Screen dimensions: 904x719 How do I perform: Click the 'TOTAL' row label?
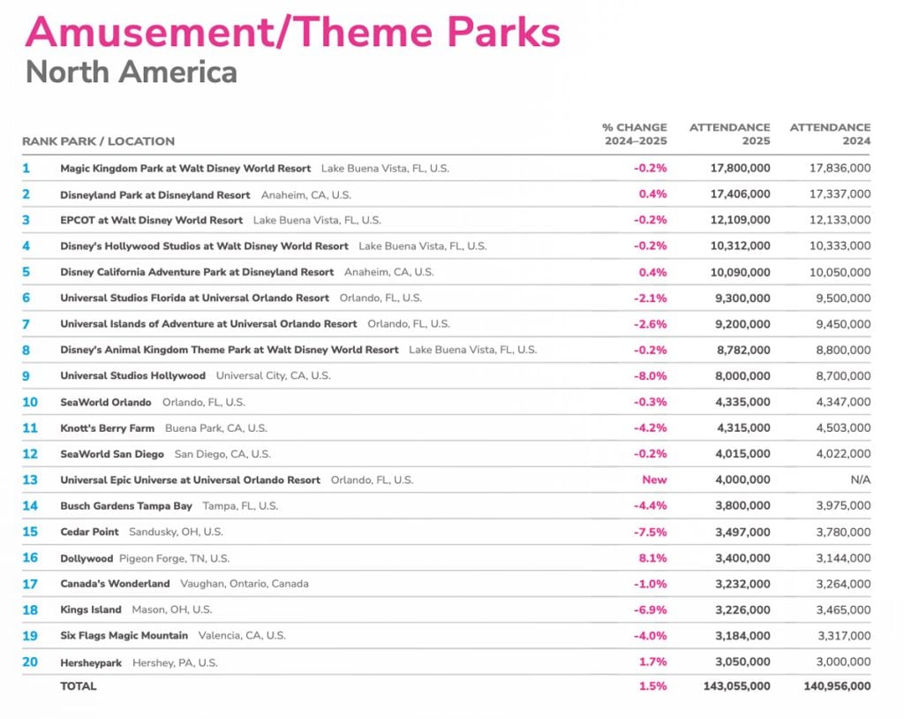79,686
